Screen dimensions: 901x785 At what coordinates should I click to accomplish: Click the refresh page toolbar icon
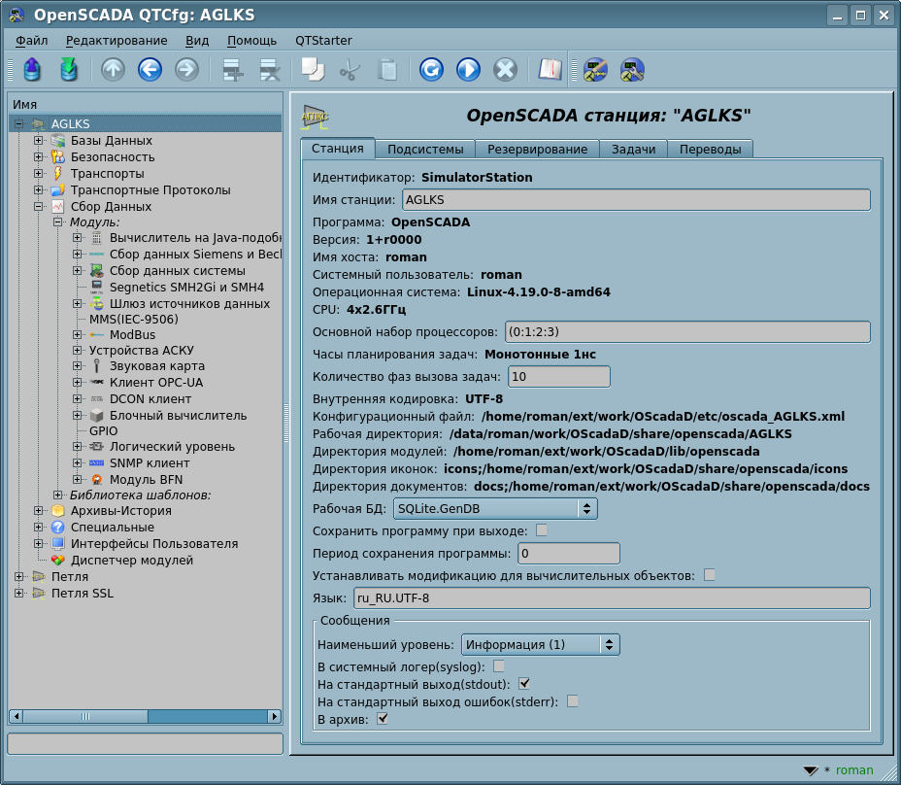pyautogui.click(x=431, y=70)
